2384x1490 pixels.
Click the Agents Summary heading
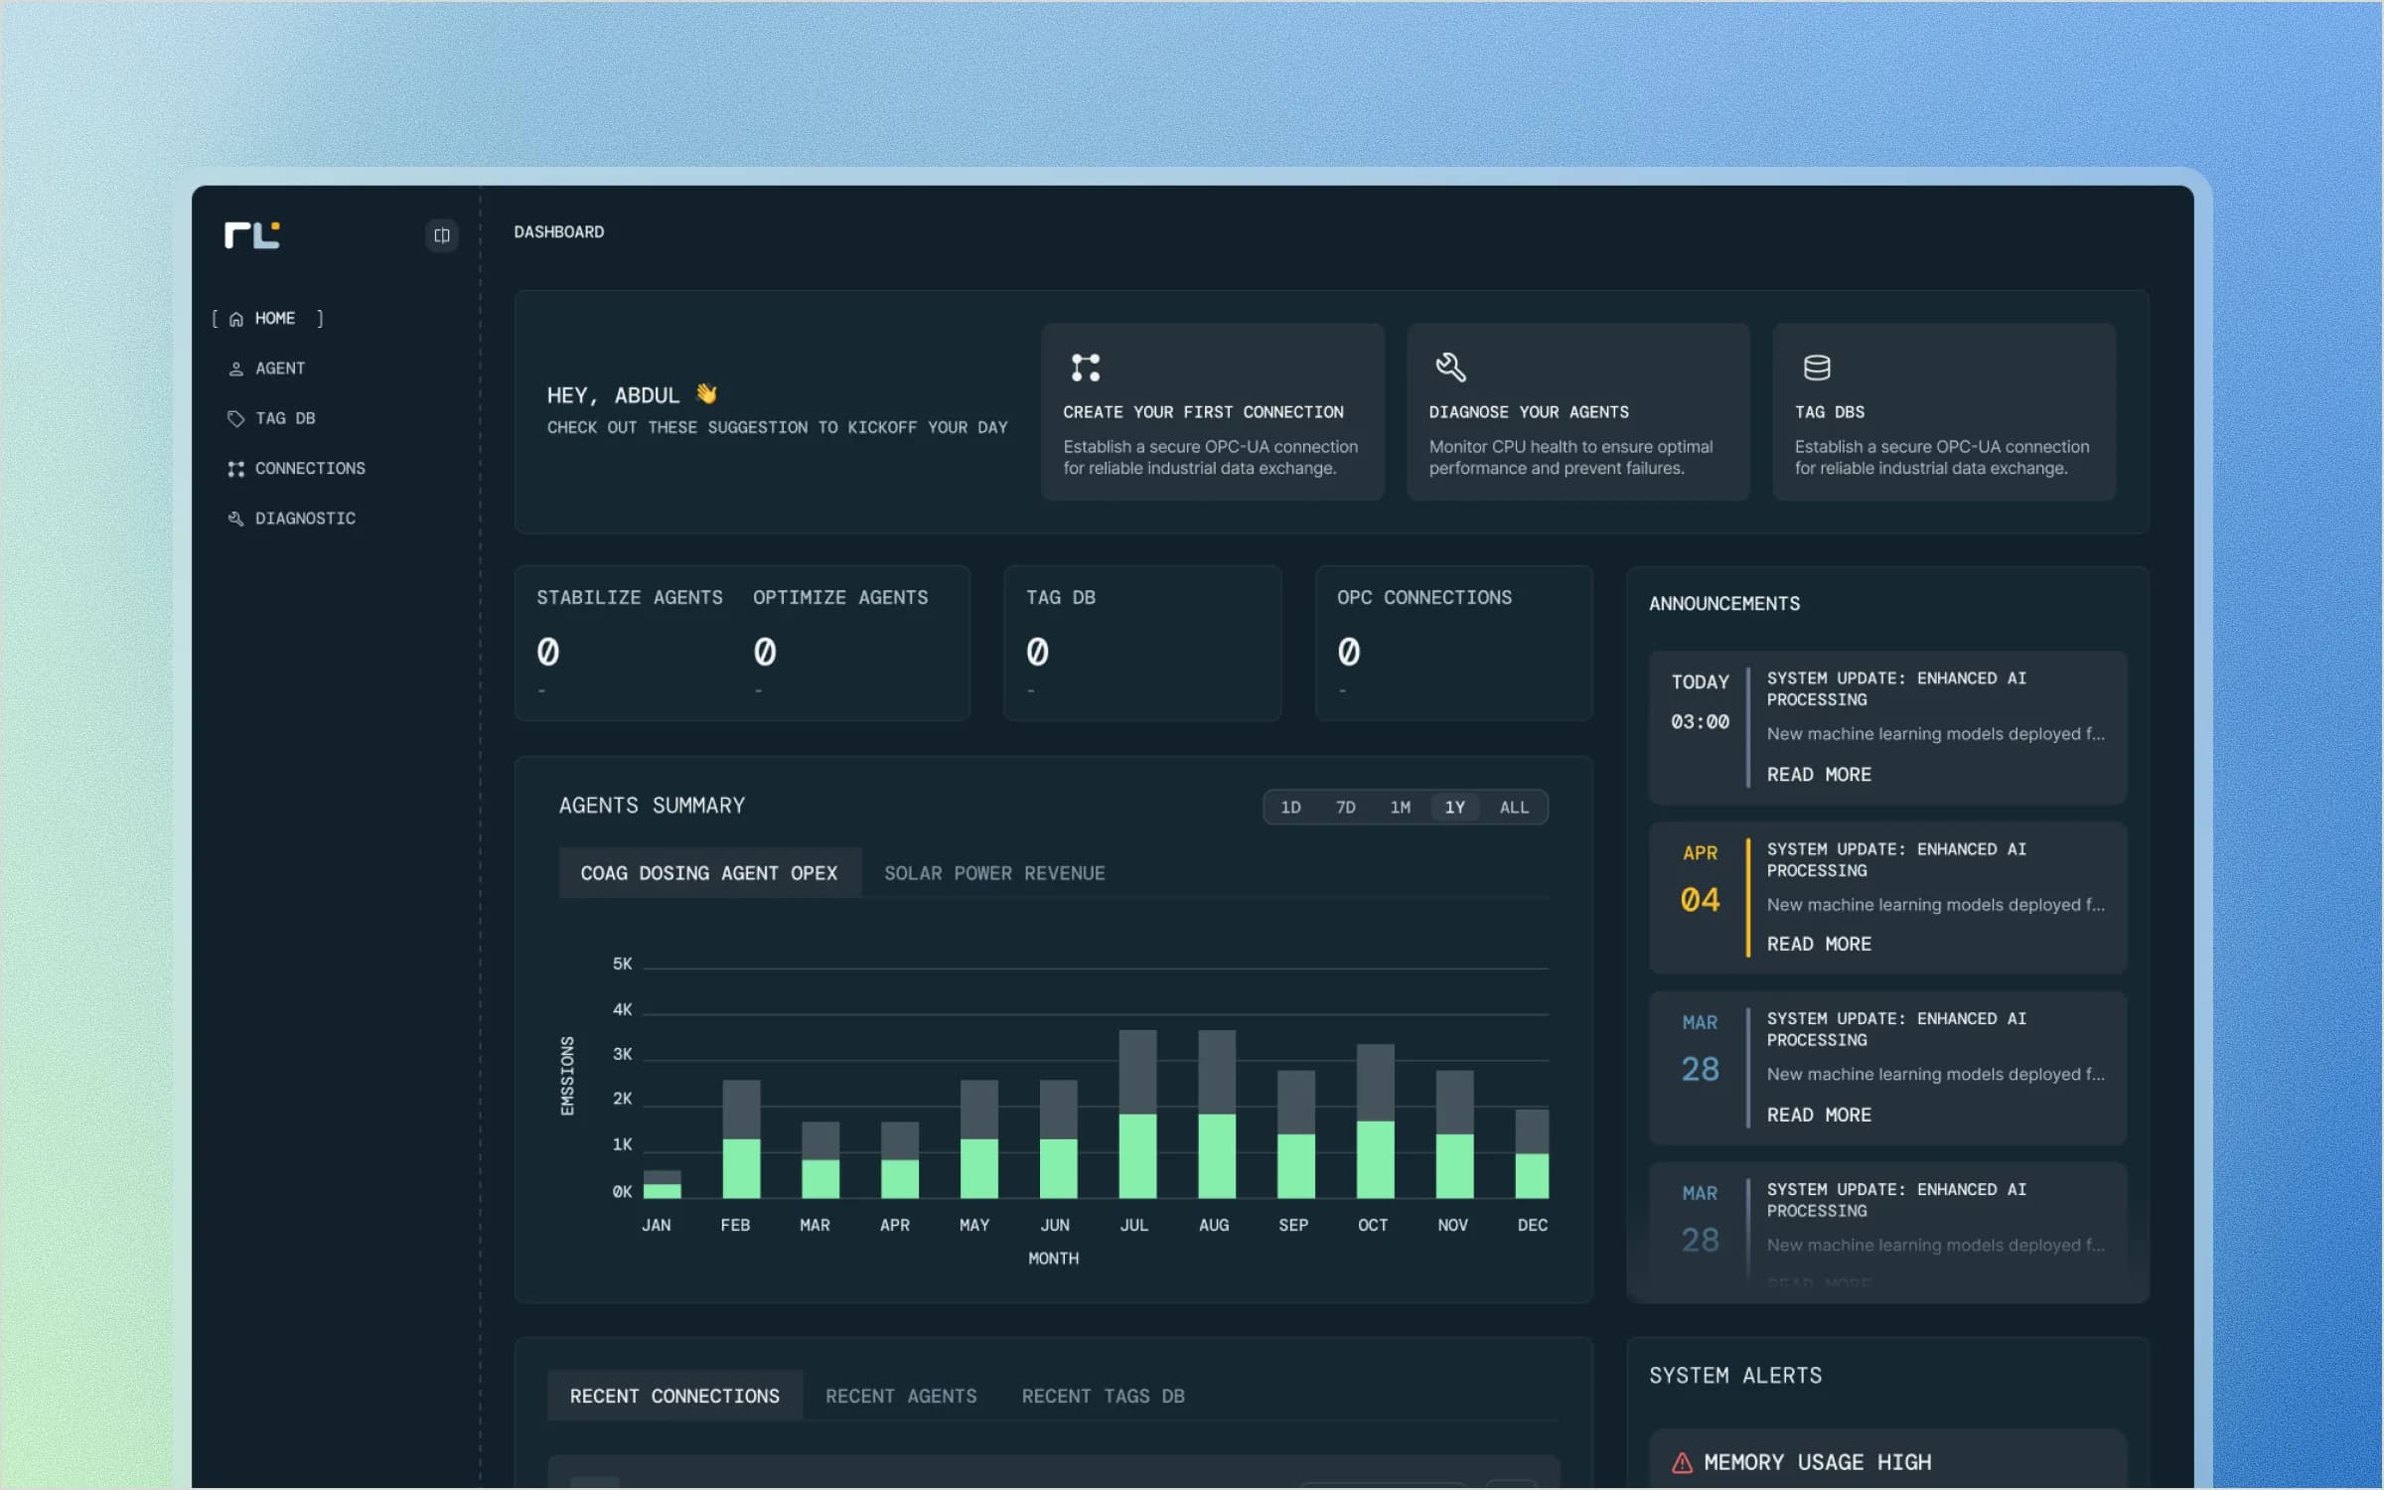point(652,806)
